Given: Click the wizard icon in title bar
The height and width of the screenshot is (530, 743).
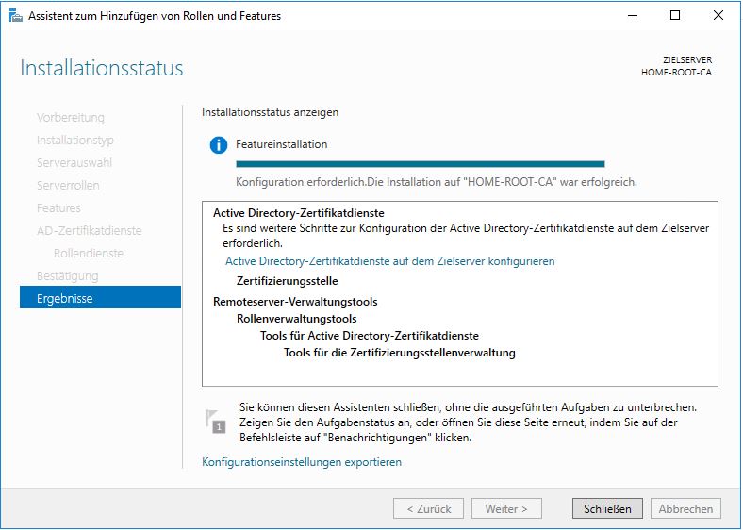Looking at the screenshot, I should [x=14, y=15].
